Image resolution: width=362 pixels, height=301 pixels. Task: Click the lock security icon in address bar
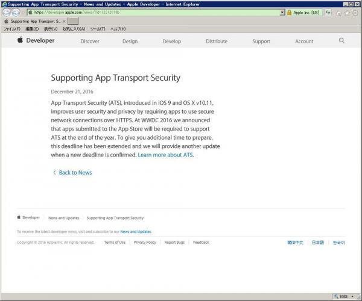[289, 13]
